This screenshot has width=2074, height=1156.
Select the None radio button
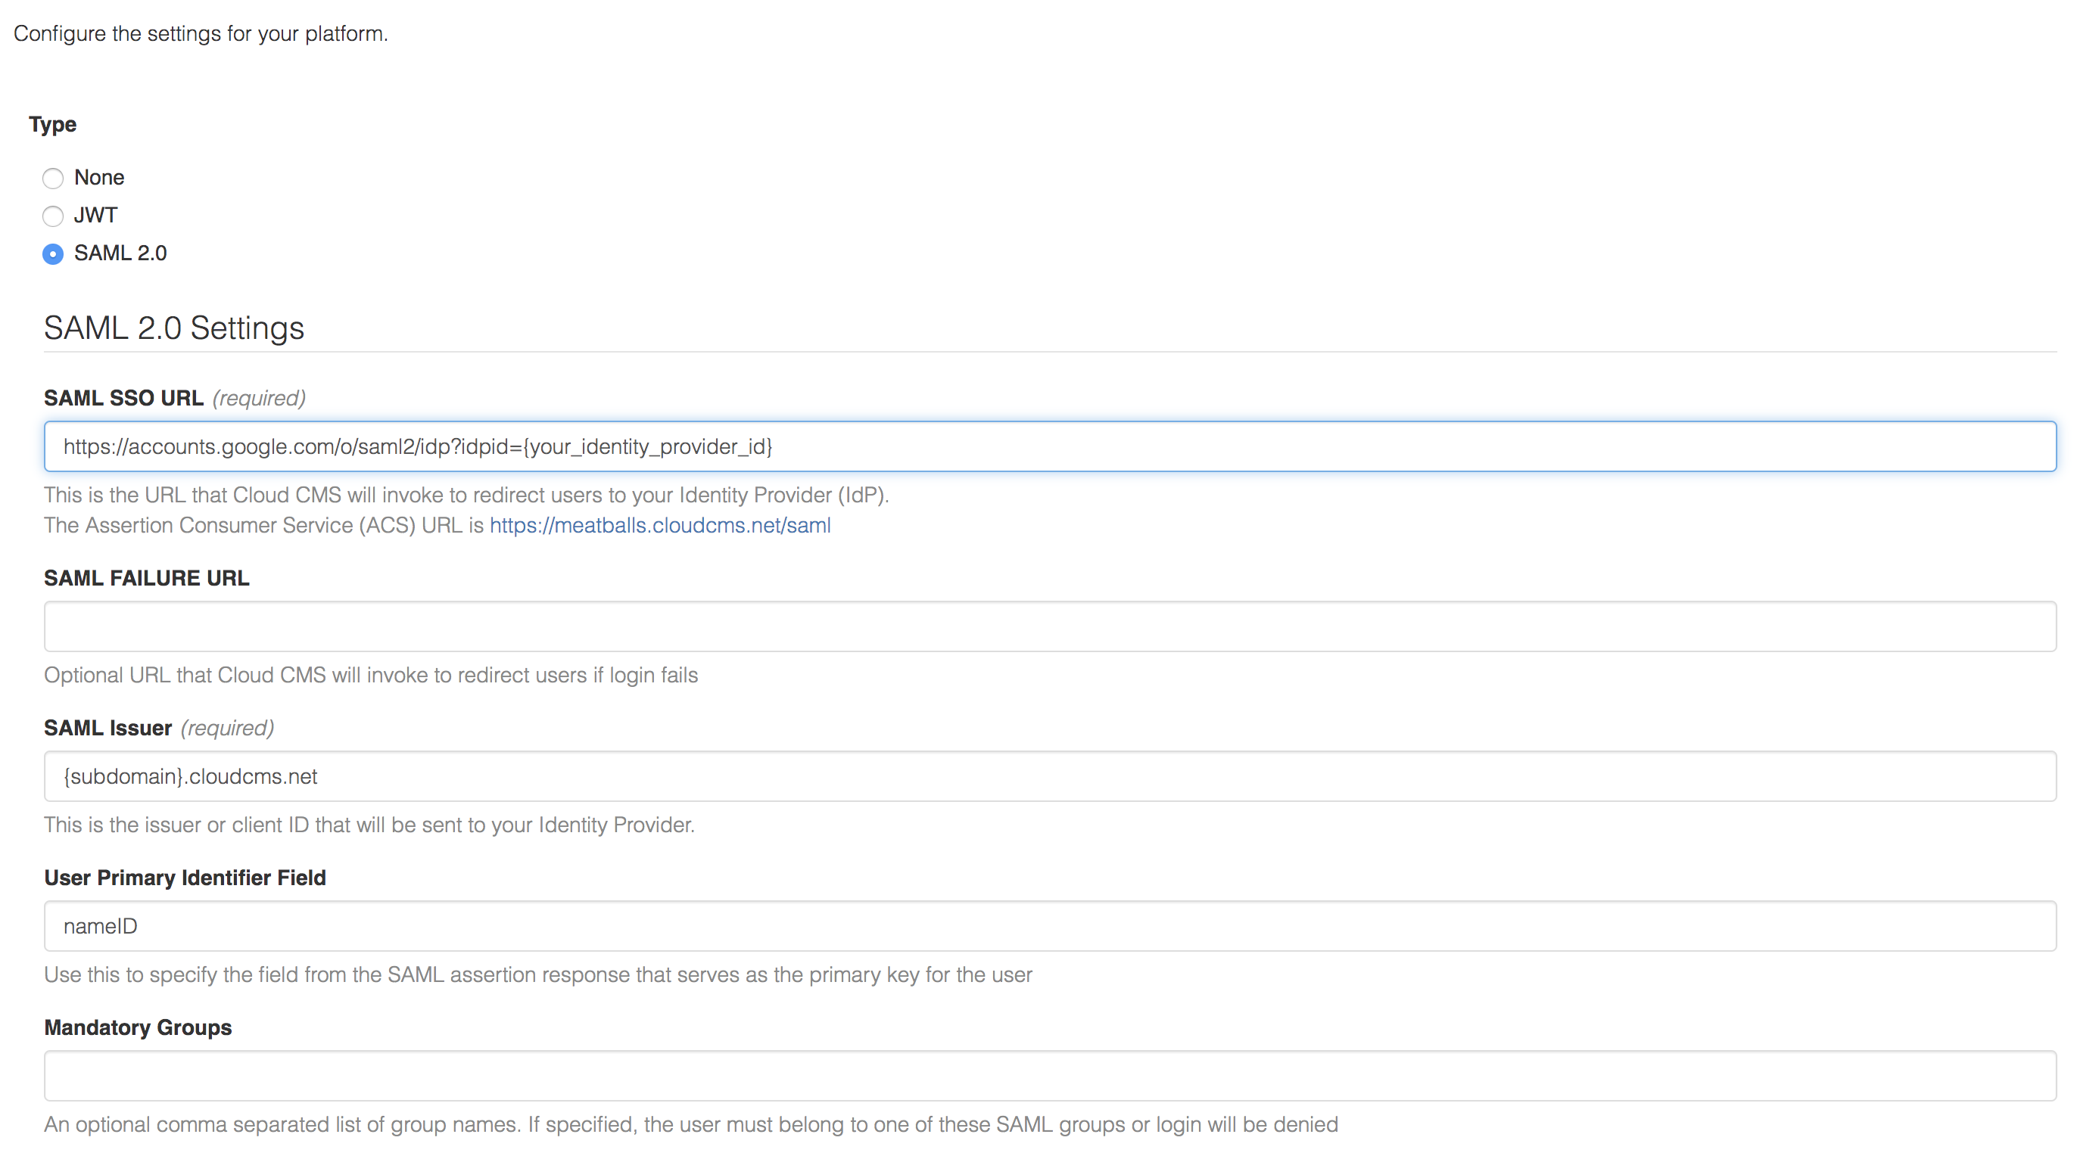[x=53, y=178]
